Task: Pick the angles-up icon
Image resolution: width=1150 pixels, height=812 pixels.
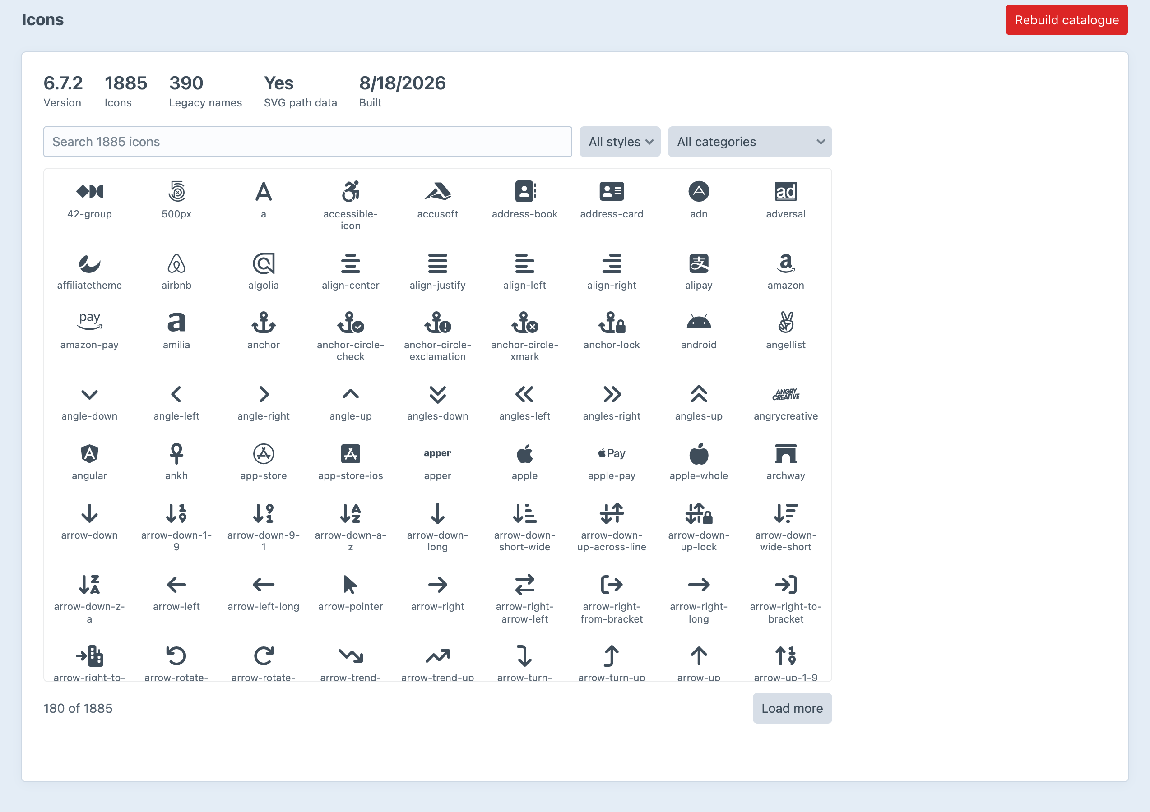Action: 698,394
